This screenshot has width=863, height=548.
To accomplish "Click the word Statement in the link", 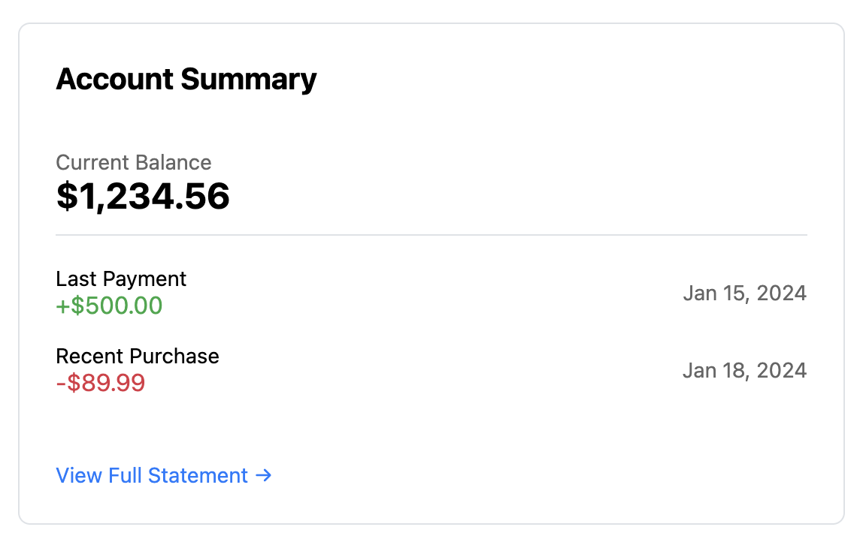I will point(198,476).
